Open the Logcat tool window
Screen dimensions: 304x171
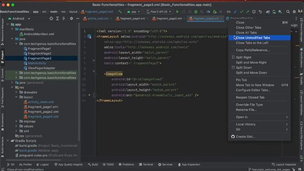tap(42, 164)
